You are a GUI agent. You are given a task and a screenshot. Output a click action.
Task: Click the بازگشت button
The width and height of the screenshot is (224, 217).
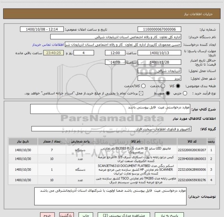pyautogui.click(x=66, y=215)
